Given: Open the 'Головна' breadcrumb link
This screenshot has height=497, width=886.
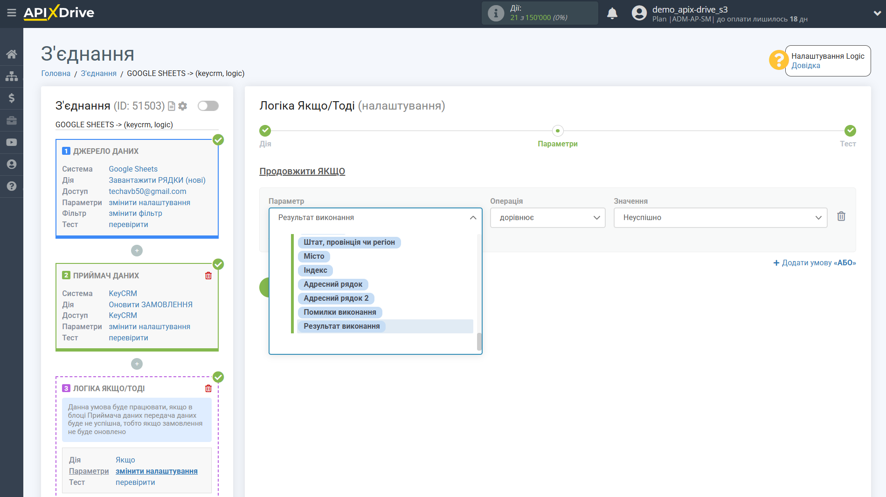Looking at the screenshot, I should [x=56, y=74].
